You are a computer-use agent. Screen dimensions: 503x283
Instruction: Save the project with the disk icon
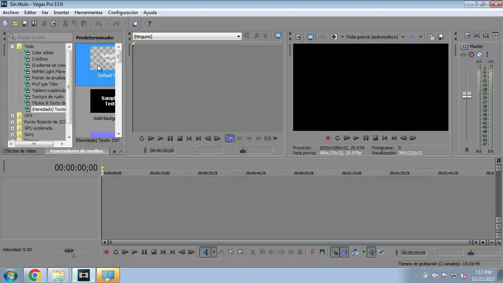(25, 24)
